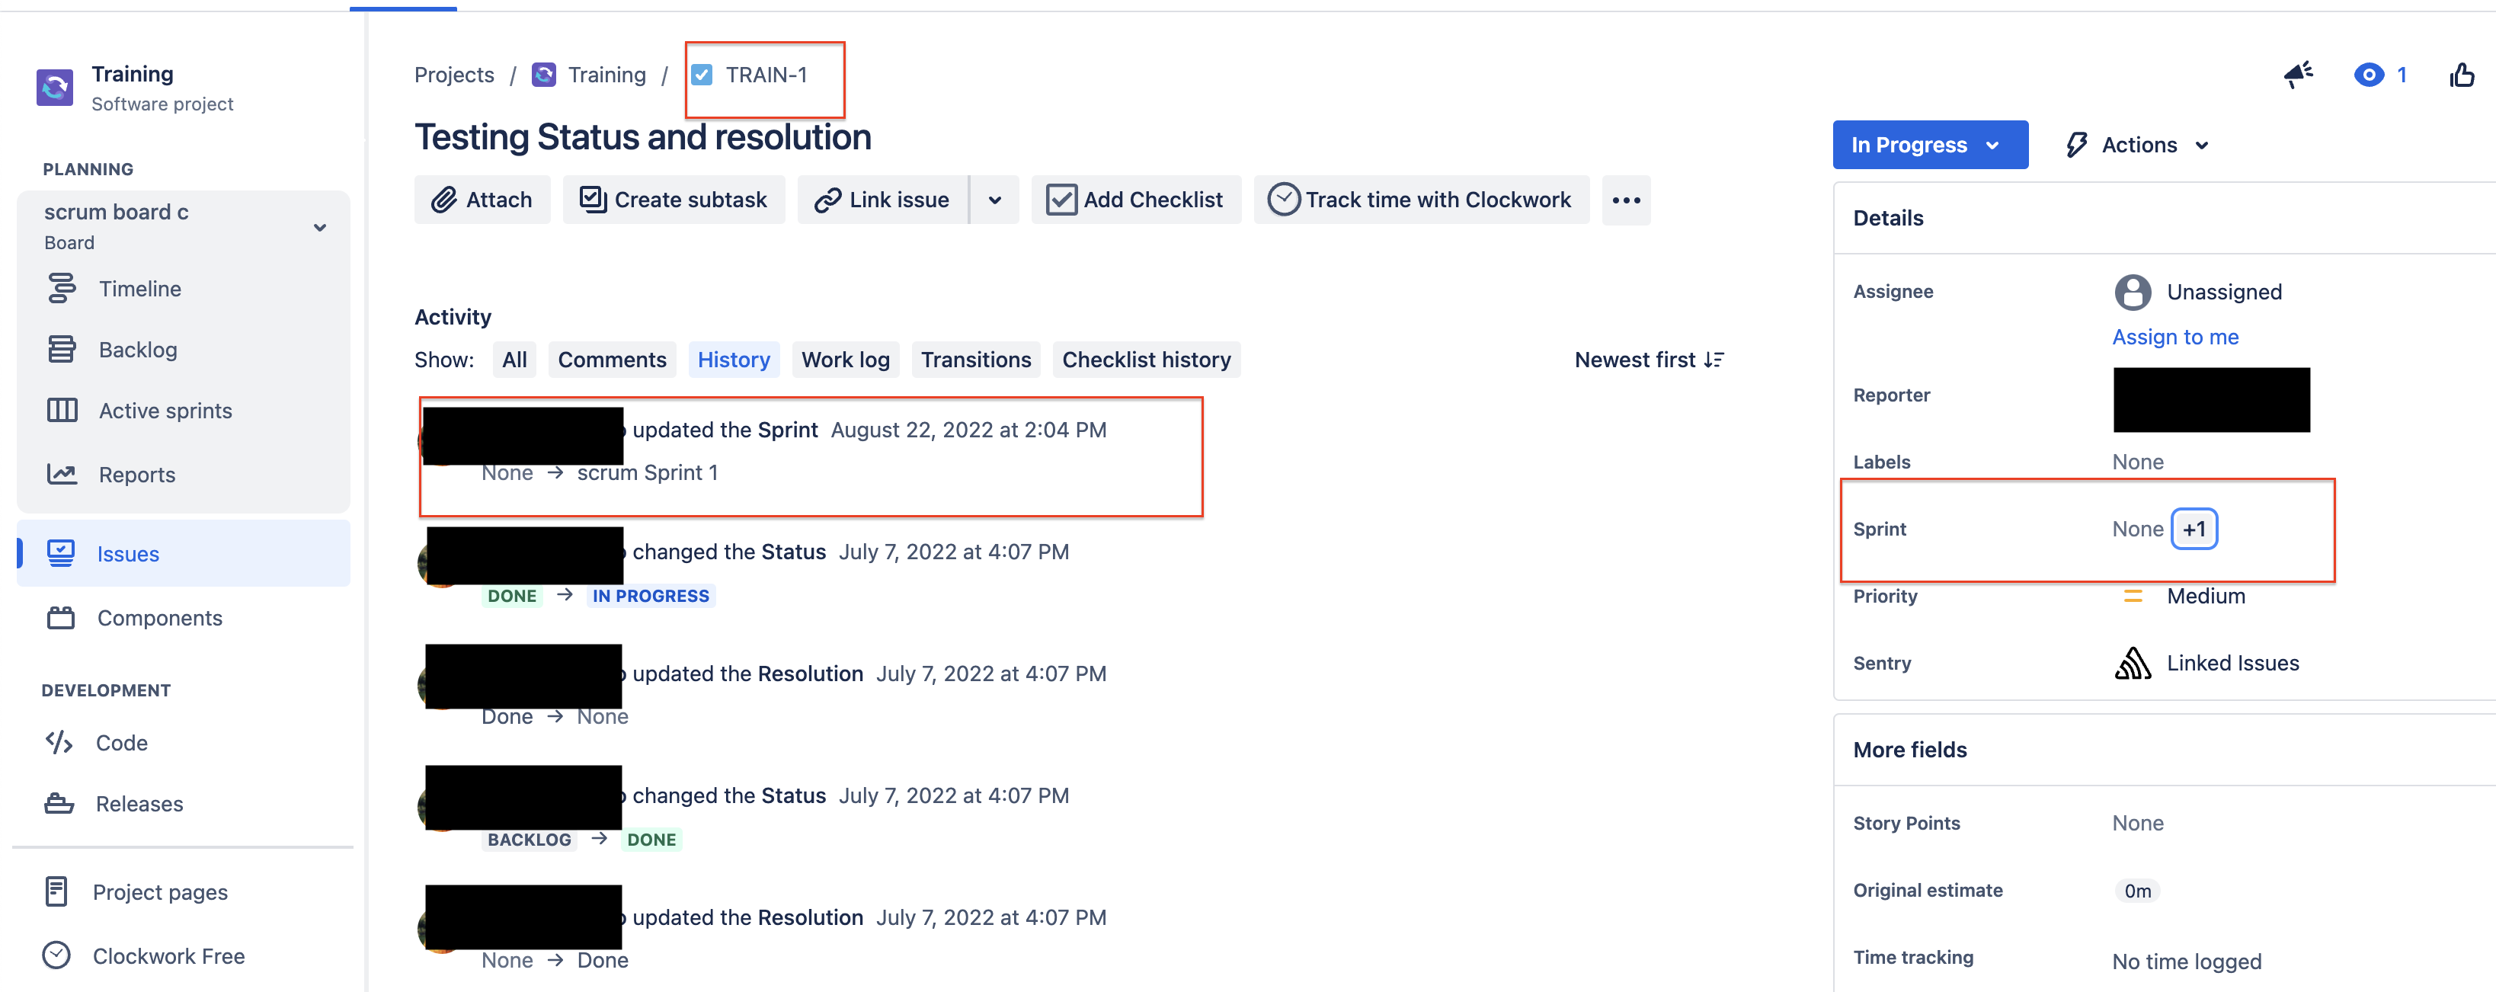Go to Active sprints
The height and width of the screenshot is (992, 2496).
tap(165, 411)
